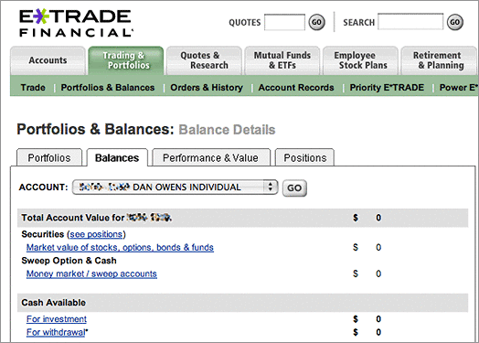479x343 pixels.
Task: Open Priority E*TRADE submenu item
Action: pyautogui.click(x=387, y=88)
